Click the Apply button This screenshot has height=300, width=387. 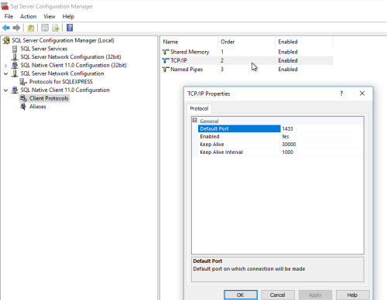pyautogui.click(x=315, y=295)
